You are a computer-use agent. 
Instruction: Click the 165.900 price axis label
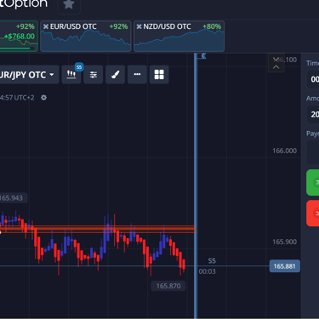pyautogui.click(x=285, y=242)
